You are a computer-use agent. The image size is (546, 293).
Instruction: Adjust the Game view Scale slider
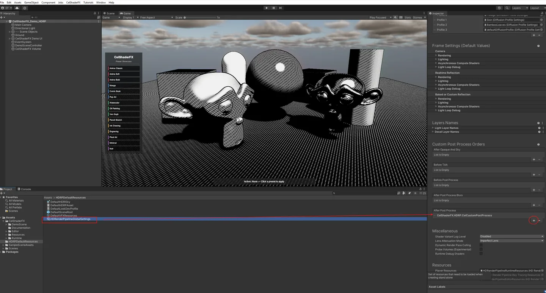pyautogui.click(x=199, y=17)
